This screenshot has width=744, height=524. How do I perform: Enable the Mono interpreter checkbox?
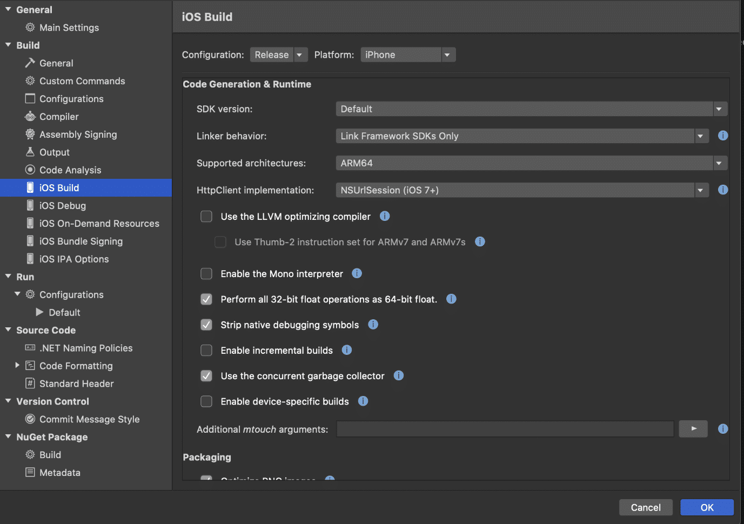(206, 274)
